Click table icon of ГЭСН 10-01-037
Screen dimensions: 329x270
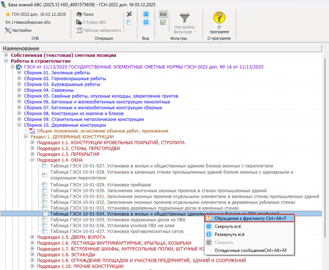coord(45,231)
